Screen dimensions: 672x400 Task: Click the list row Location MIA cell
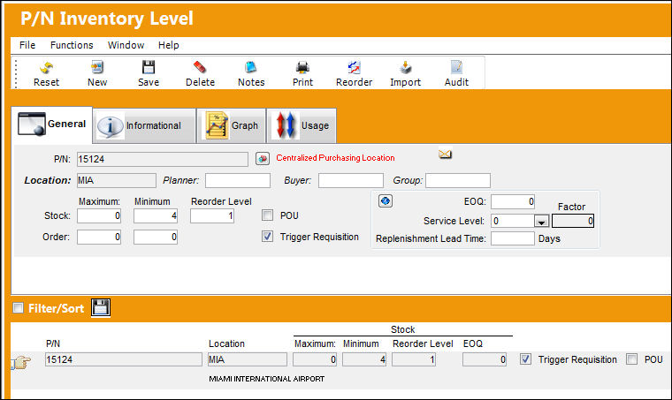248,359
